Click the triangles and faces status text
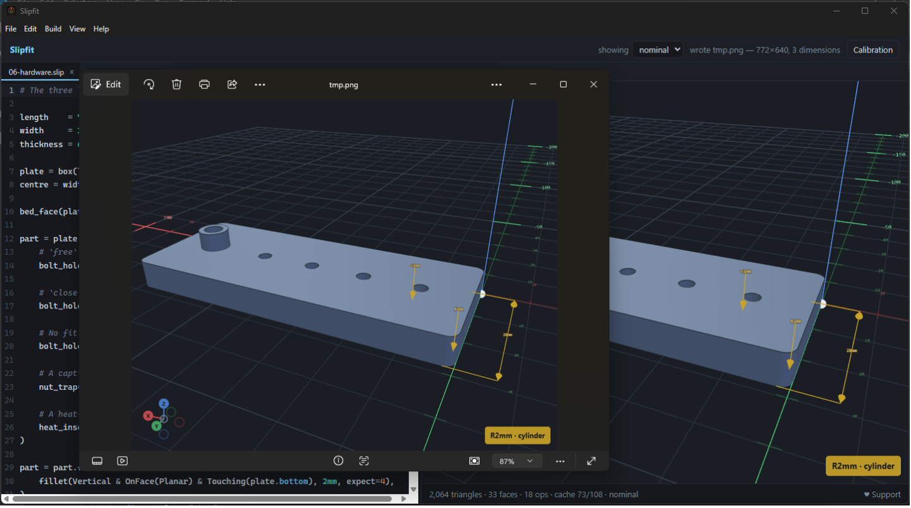This screenshot has width=911, height=508. coord(534,495)
